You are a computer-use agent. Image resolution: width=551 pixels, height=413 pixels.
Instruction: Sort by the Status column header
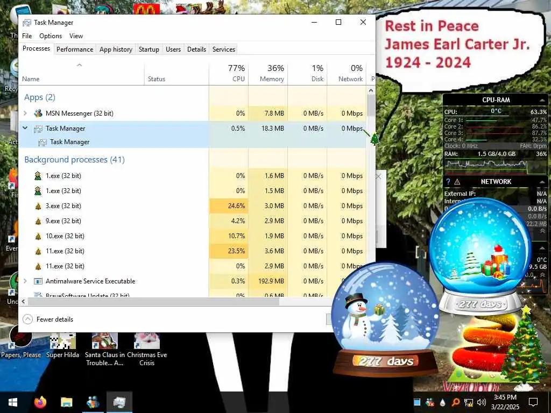[176, 74]
